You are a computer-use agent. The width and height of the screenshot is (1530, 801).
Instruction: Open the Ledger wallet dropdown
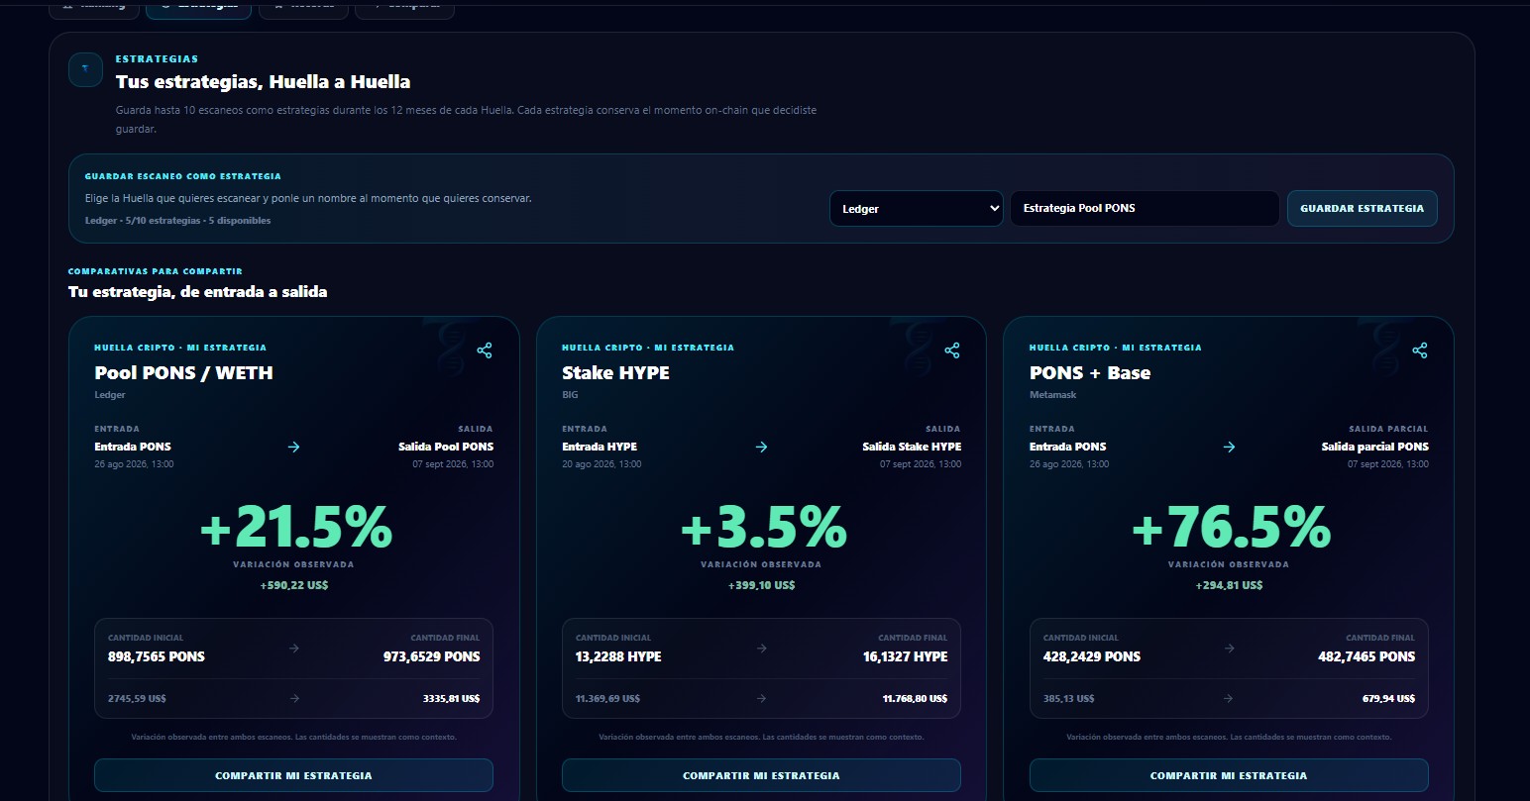917,209
